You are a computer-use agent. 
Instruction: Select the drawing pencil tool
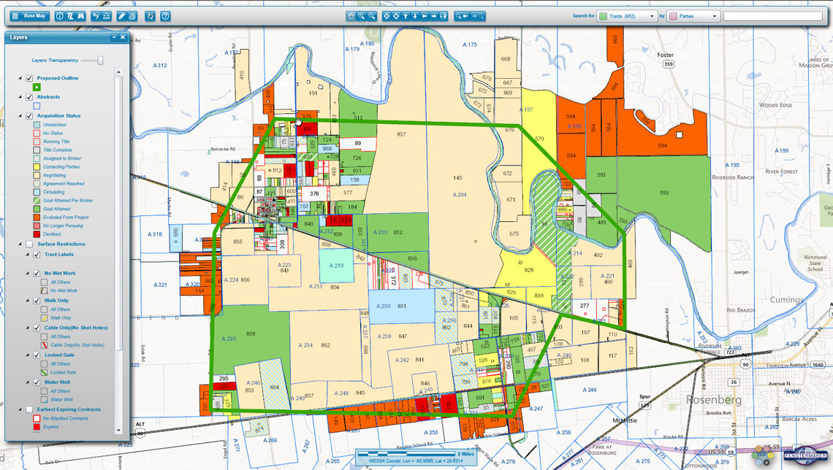[122, 15]
